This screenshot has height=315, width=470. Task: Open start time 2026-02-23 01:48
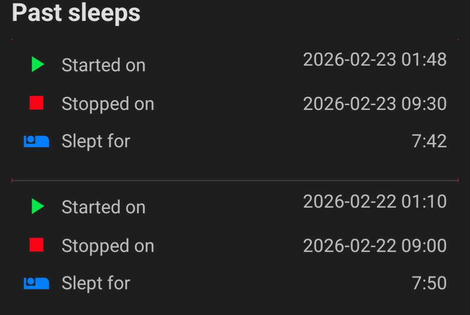(x=375, y=60)
